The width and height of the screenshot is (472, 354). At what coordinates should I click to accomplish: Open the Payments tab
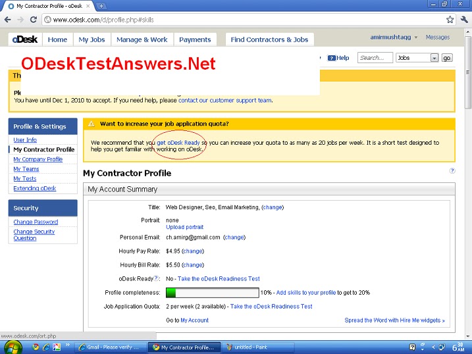[195, 39]
